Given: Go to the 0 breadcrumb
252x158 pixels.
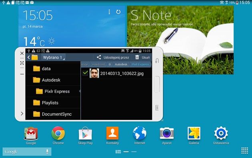Looking at the screenshot, I should pos(110,65).
